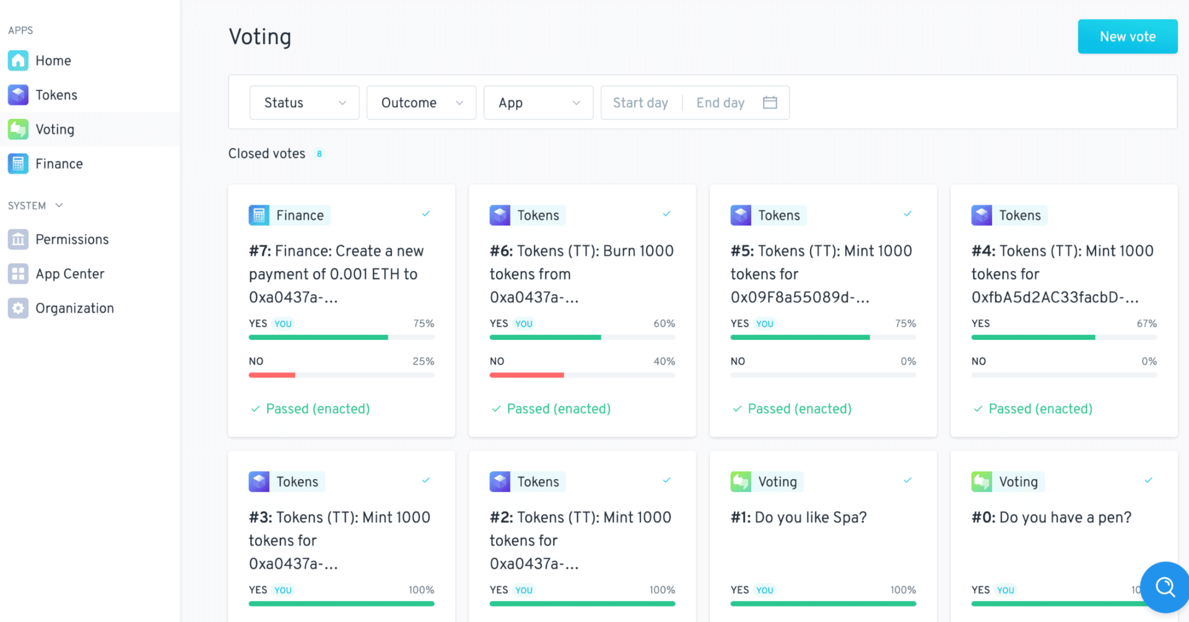Image resolution: width=1189 pixels, height=622 pixels.
Task: Click the Home icon in sidebar
Action: click(x=18, y=61)
